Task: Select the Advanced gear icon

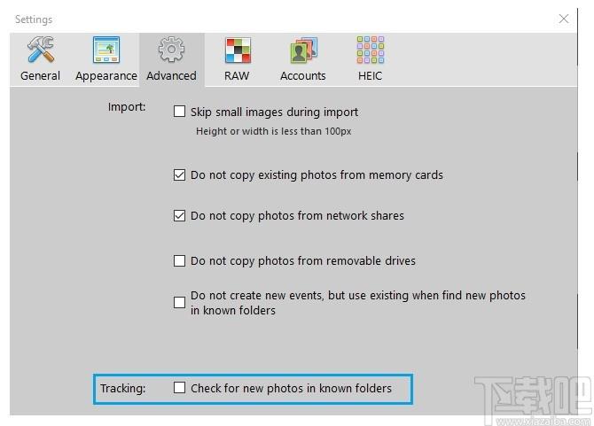Action: point(171,50)
